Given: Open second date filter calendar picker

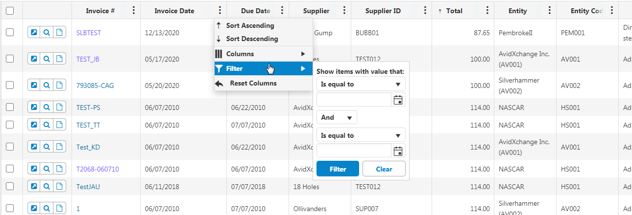Looking at the screenshot, I should pos(398,150).
